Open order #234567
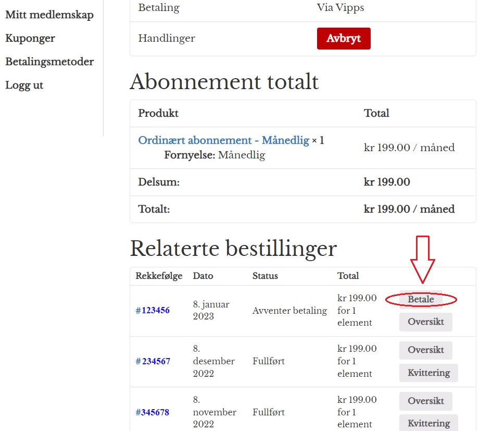This screenshot has width=492, height=431. (x=153, y=361)
